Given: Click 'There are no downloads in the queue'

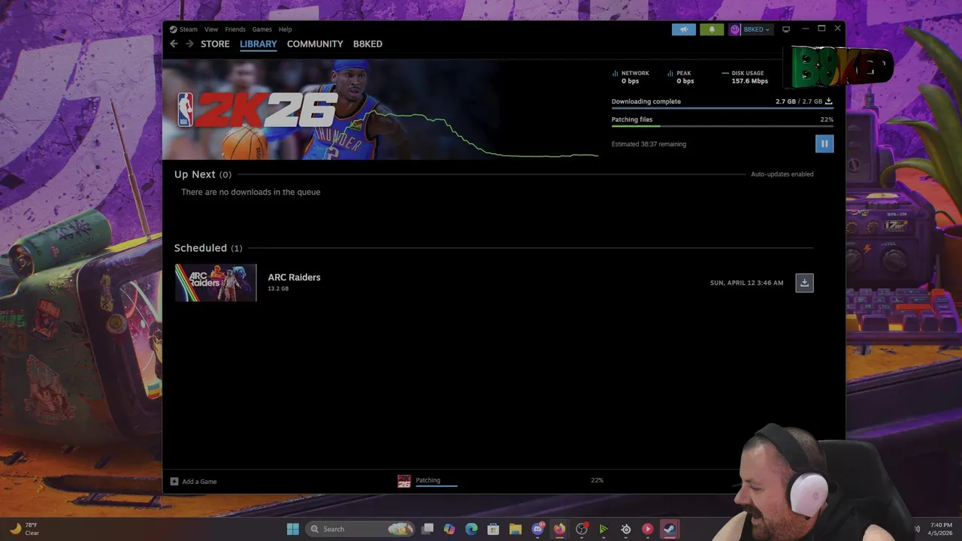Looking at the screenshot, I should [250, 192].
